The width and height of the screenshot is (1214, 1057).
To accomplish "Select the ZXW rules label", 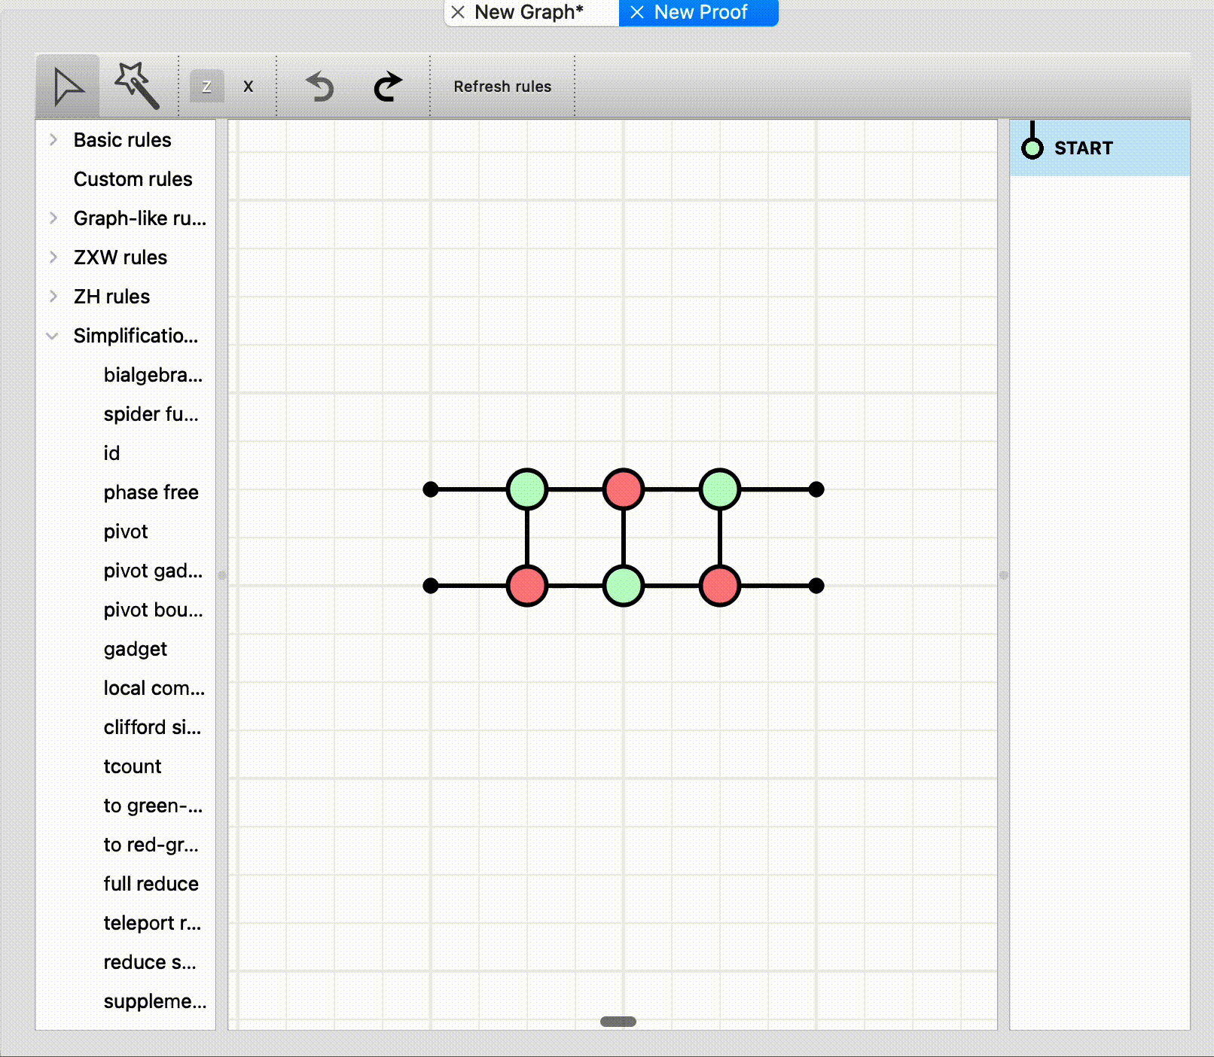I will coord(120,257).
